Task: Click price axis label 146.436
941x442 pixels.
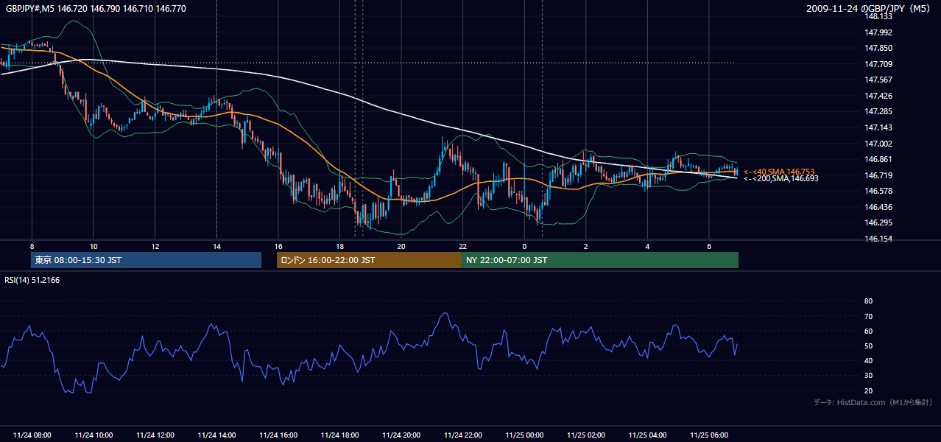Action: pyautogui.click(x=878, y=207)
